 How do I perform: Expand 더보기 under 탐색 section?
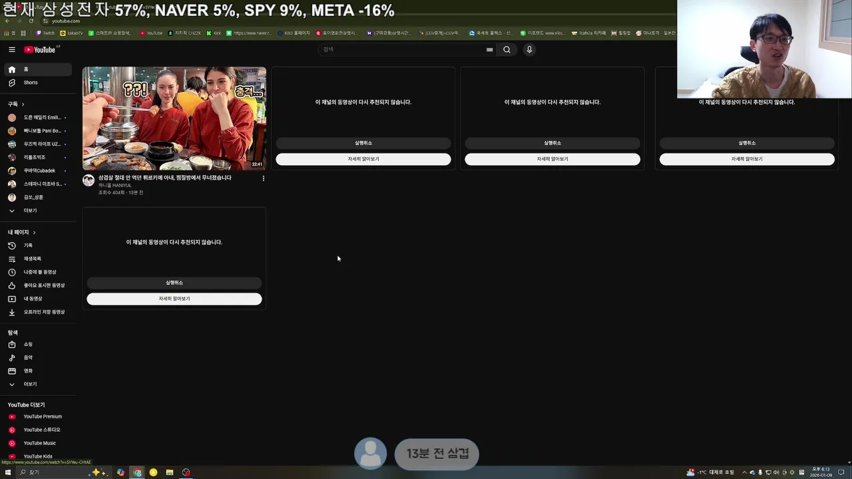37,384
